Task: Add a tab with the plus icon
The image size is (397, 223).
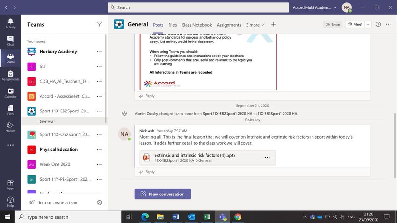Action: pos(273,25)
